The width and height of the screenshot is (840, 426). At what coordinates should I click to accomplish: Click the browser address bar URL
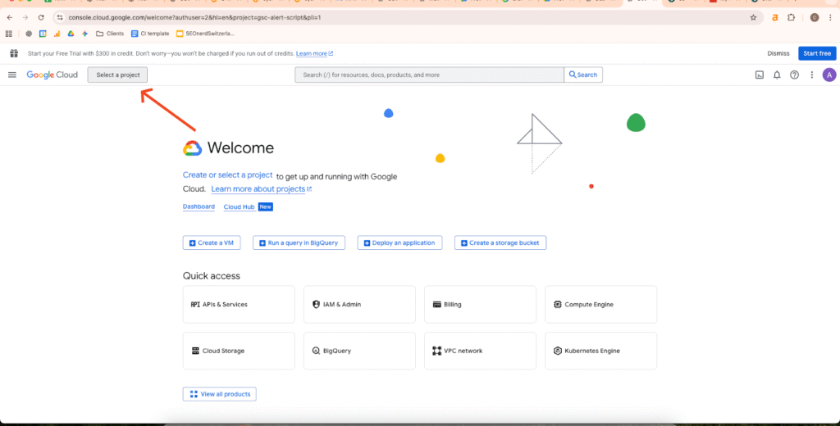[x=194, y=18]
